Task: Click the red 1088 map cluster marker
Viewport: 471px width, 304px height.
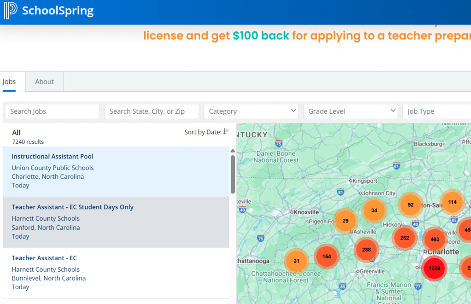Action: click(434, 268)
